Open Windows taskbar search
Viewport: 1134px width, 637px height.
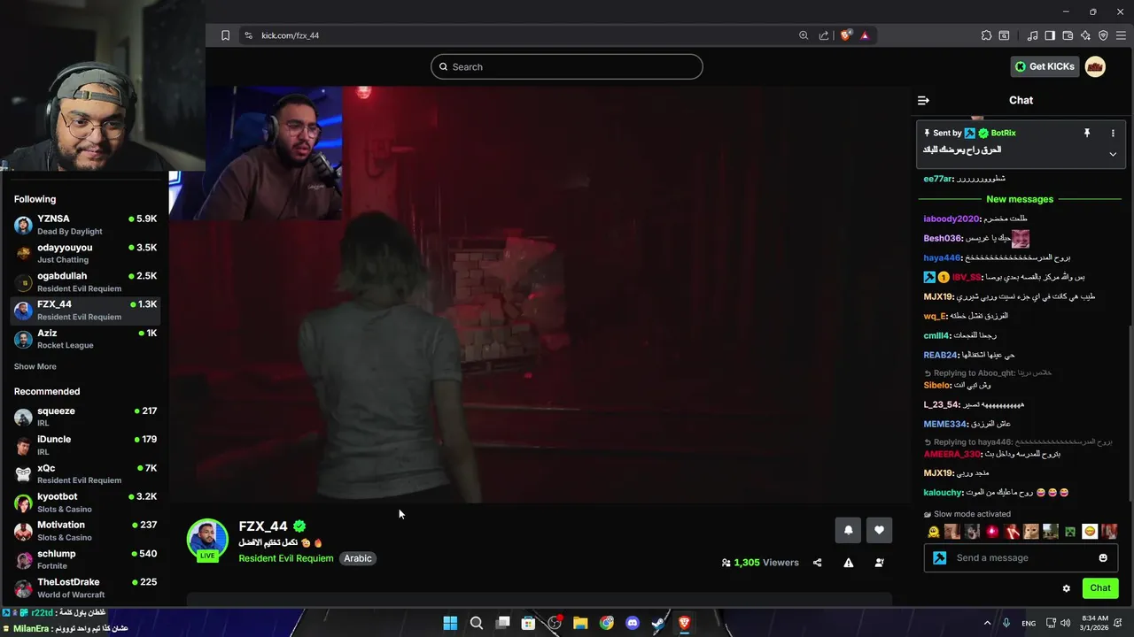click(x=477, y=623)
